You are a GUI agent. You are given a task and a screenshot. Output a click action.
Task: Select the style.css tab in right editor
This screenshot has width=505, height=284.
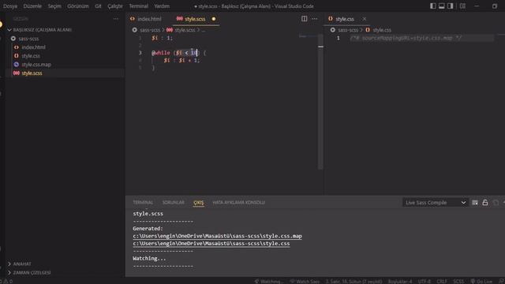coord(346,19)
